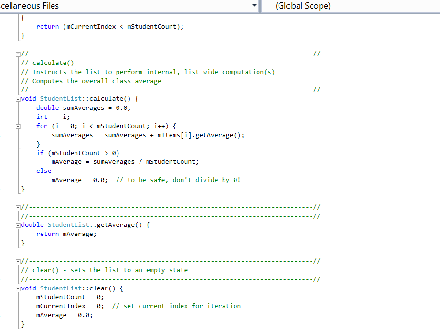Viewport: 440px width, 331px height.
Task: Click the 'mCurrentIndex = 0;' statement
Action: [x=70, y=306]
